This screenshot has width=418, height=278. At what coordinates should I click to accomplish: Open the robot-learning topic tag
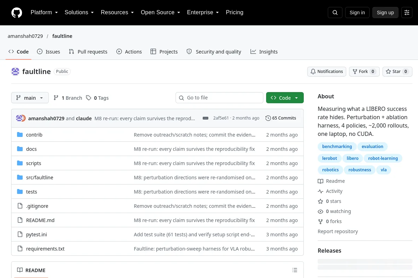[383, 158]
